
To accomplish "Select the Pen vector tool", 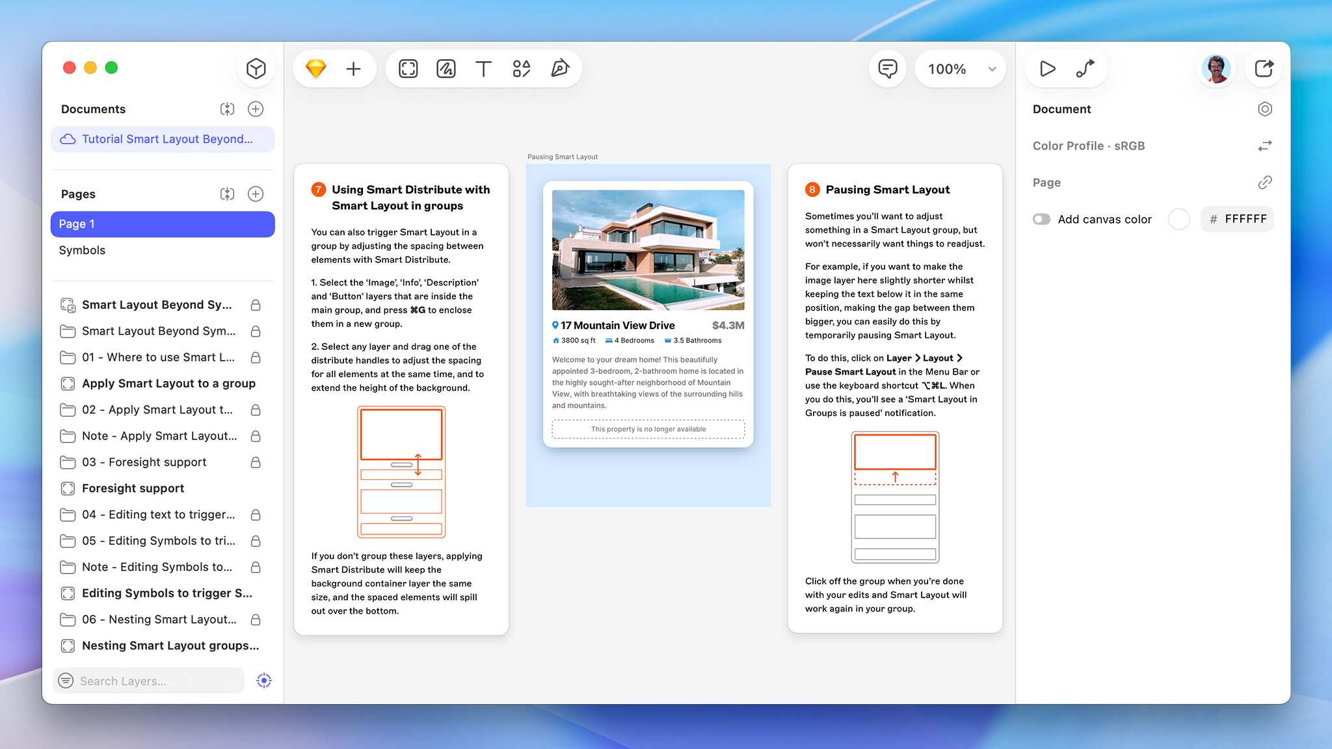I will coord(560,68).
